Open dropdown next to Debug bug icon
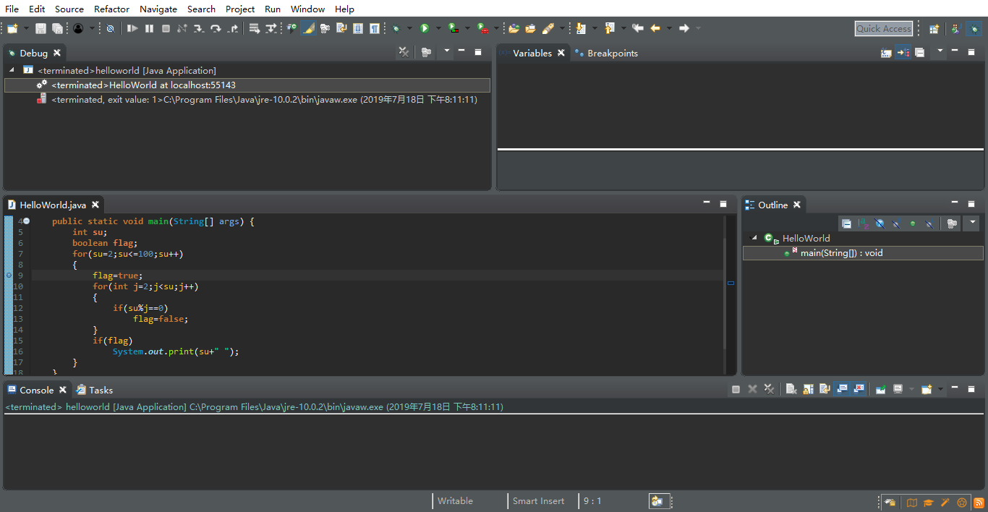 tap(409, 28)
